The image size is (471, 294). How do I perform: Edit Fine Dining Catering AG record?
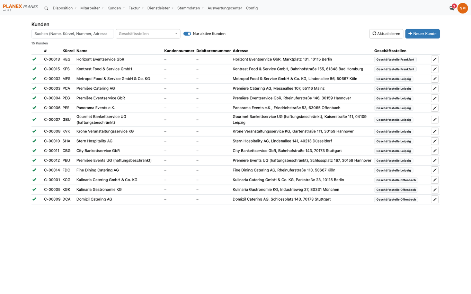[435, 170]
